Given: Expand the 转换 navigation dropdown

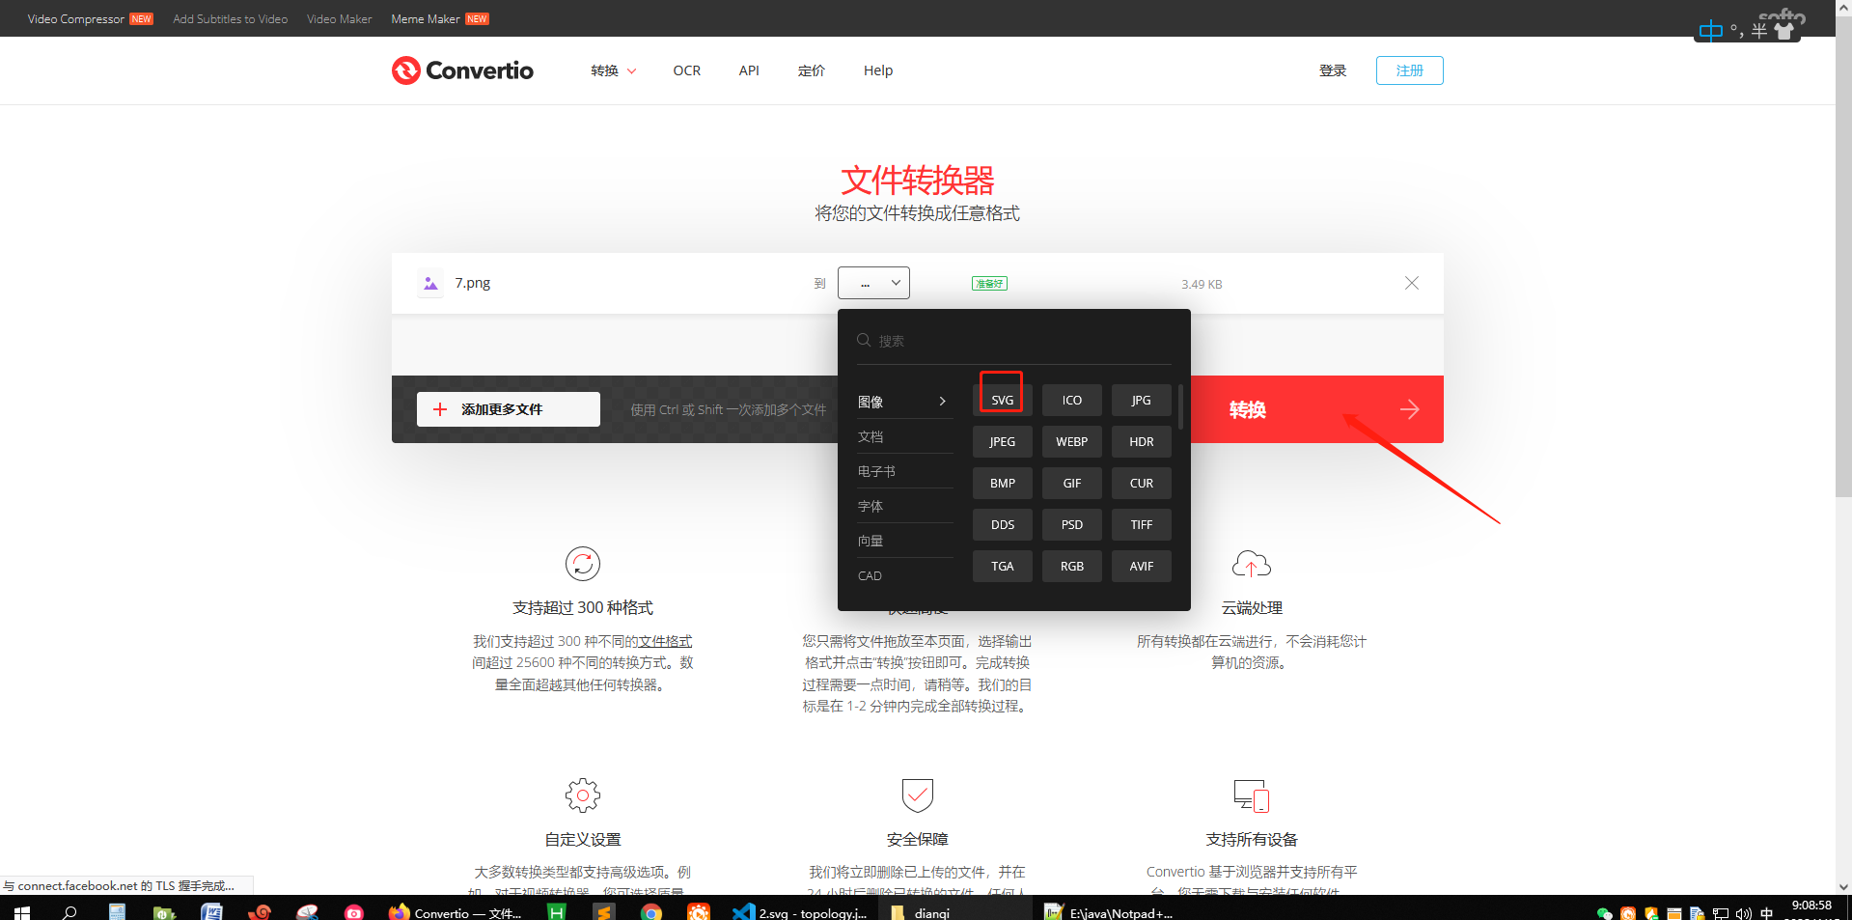Looking at the screenshot, I should pyautogui.click(x=612, y=70).
